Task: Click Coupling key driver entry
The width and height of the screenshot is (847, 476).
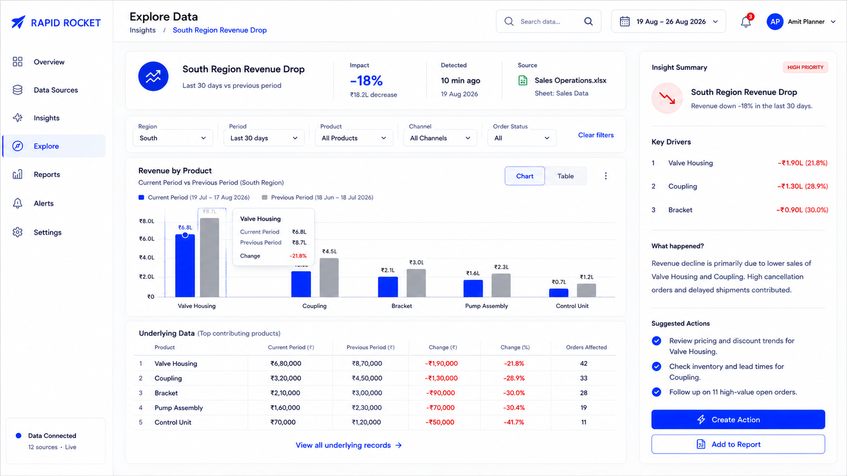Action: click(x=740, y=186)
